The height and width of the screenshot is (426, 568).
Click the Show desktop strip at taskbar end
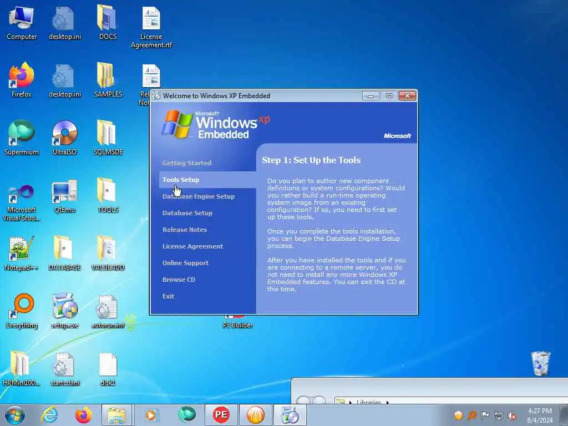pyautogui.click(x=564, y=415)
